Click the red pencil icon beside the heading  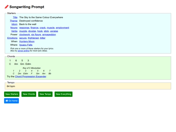[7, 7]
